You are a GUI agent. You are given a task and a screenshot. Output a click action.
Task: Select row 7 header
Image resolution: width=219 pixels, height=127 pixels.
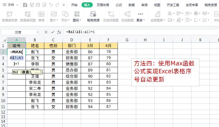click(x=3, y=82)
